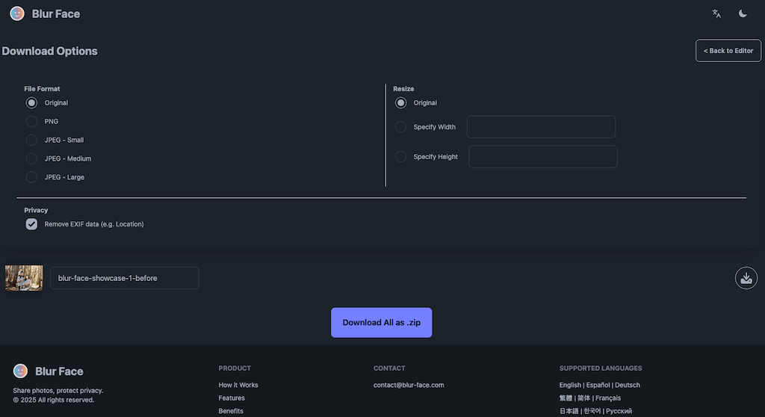The height and width of the screenshot is (417, 765).
Task: Open the language translation menu
Action: tap(716, 13)
